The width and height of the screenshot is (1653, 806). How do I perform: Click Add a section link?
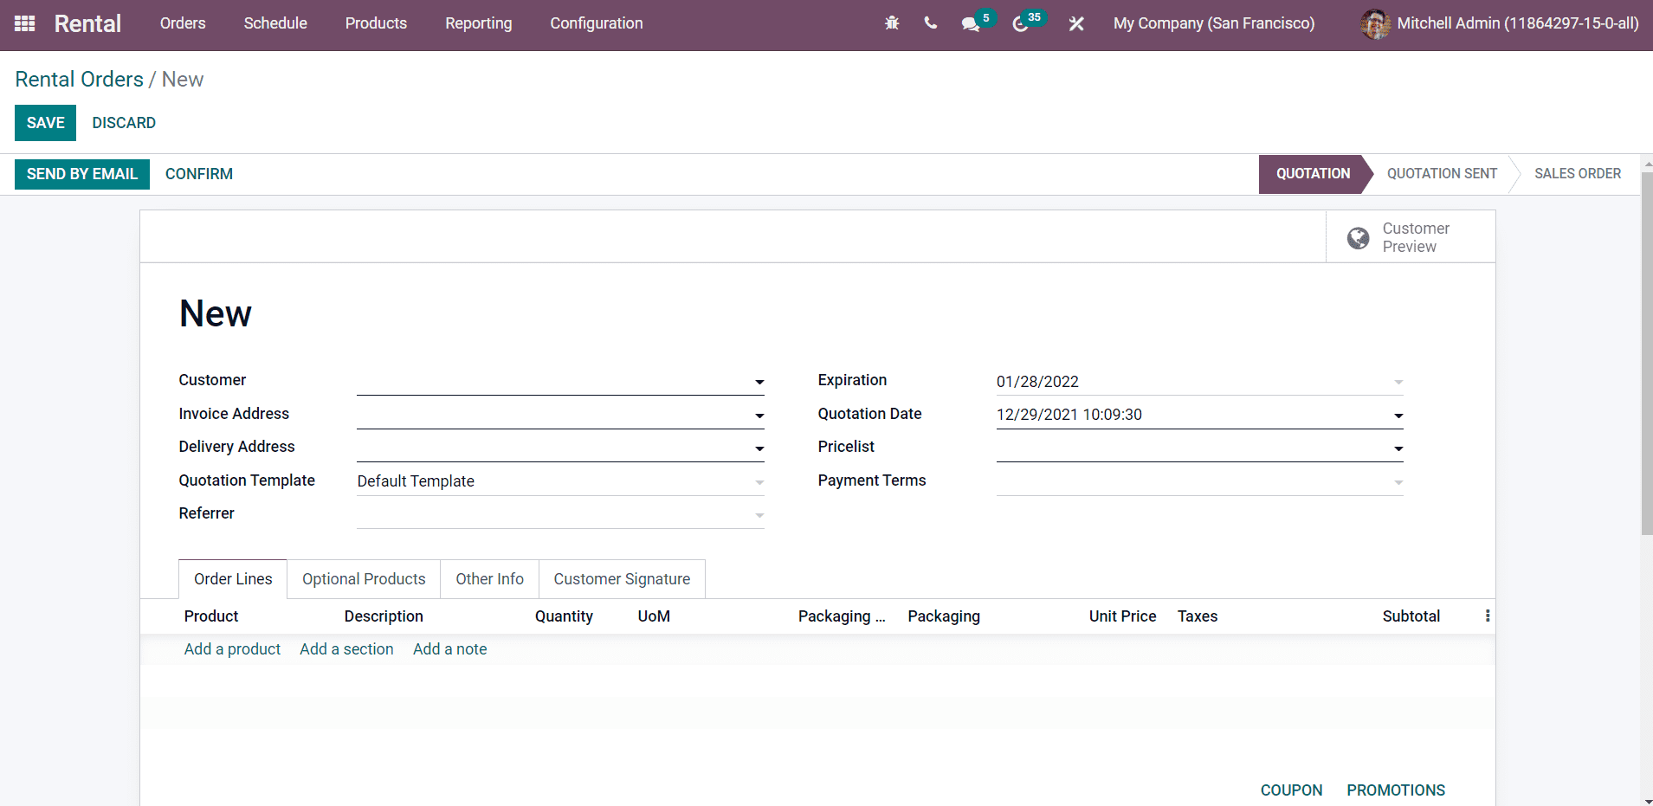click(346, 649)
